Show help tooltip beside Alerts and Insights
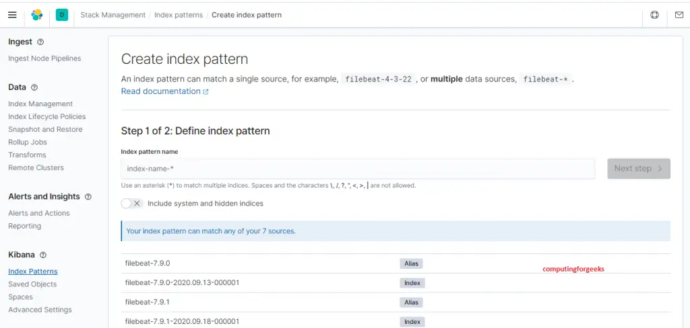The height and width of the screenshot is (328, 690). [x=88, y=197]
